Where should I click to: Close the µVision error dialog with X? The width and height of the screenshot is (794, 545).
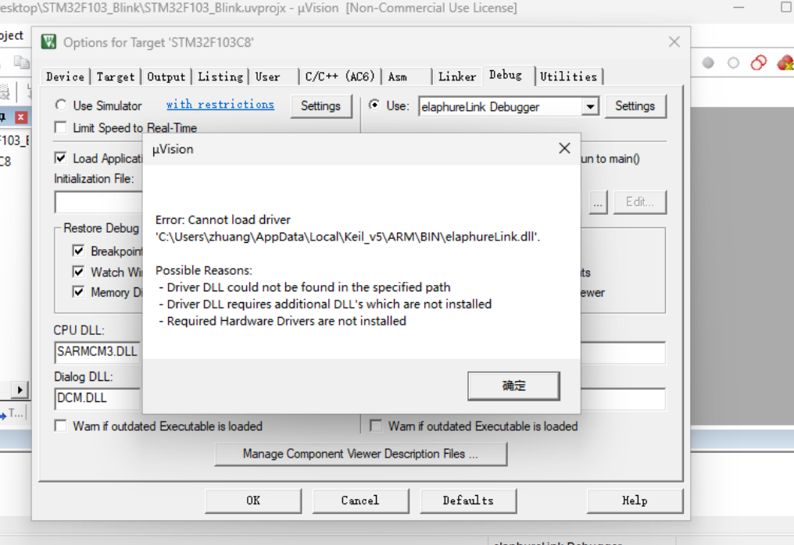564,148
